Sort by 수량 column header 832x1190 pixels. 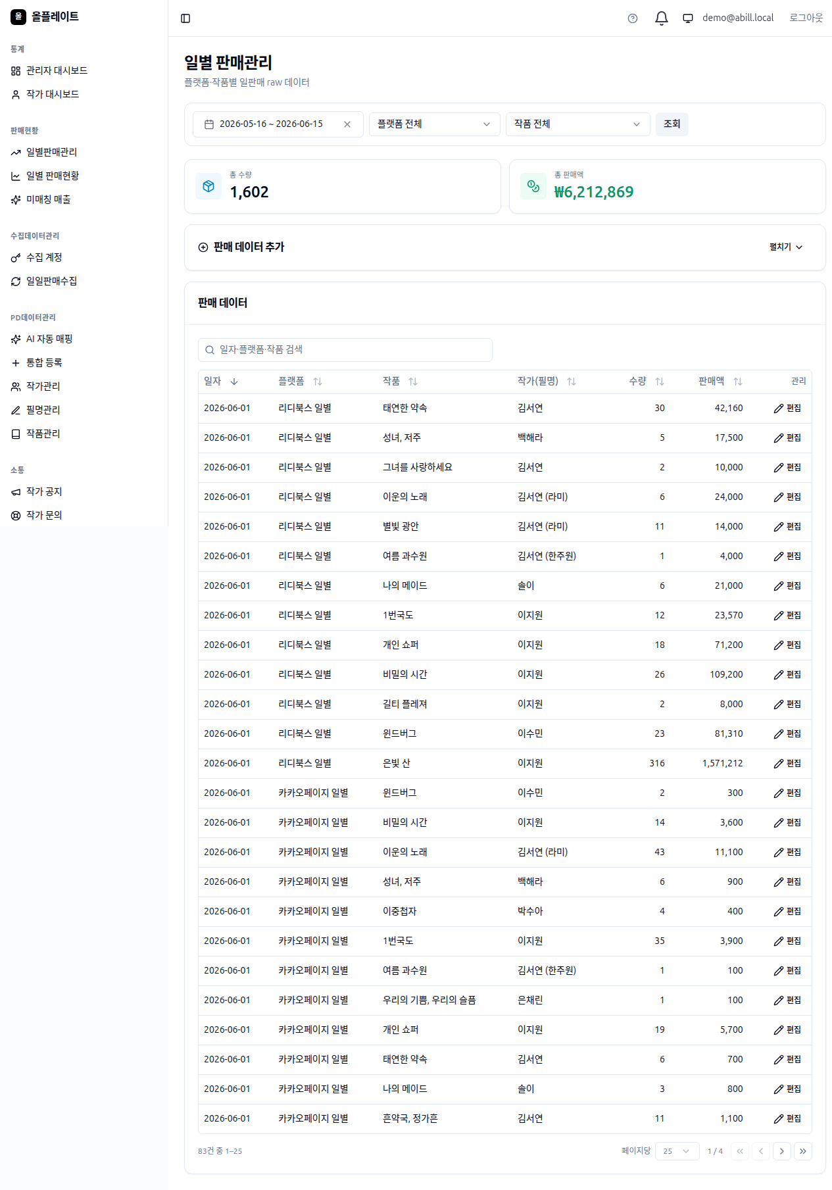click(x=647, y=382)
